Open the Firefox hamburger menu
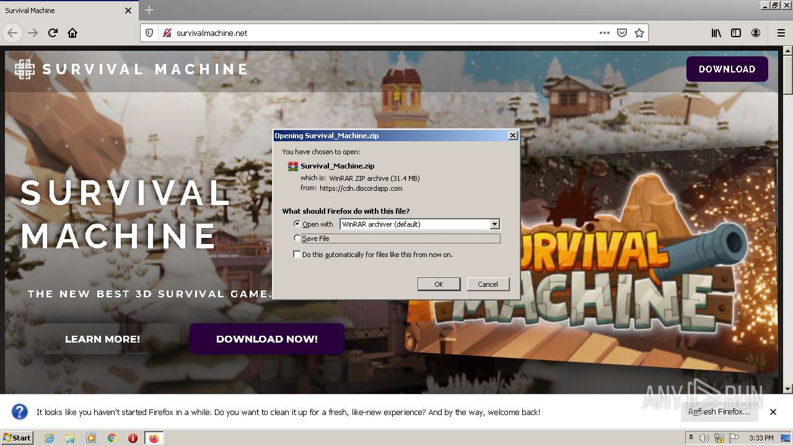The image size is (793, 446). 781,33
